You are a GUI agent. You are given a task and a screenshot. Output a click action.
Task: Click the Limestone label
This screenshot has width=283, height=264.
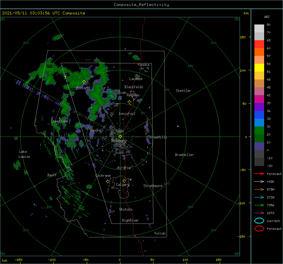pyautogui.click(x=59, y=121)
